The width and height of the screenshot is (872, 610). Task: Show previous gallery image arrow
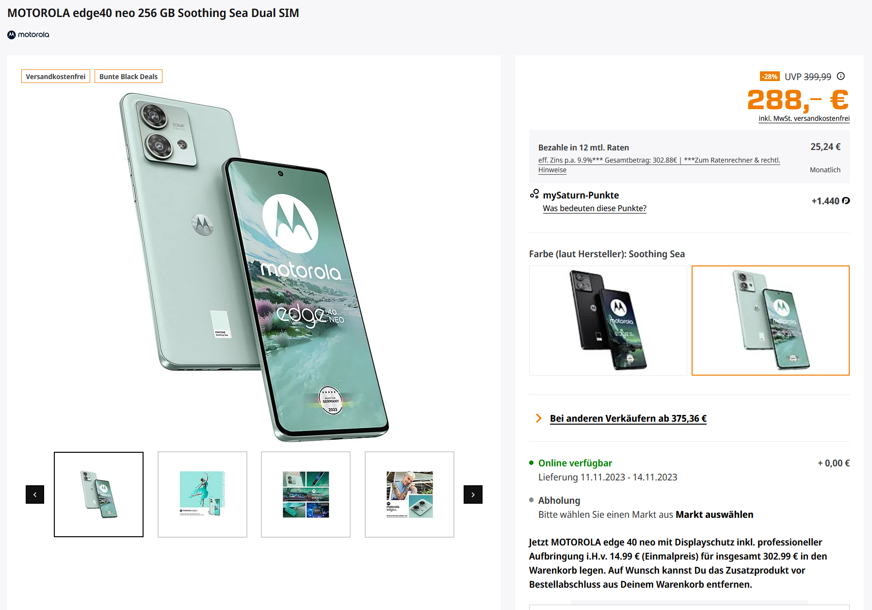pos(35,495)
